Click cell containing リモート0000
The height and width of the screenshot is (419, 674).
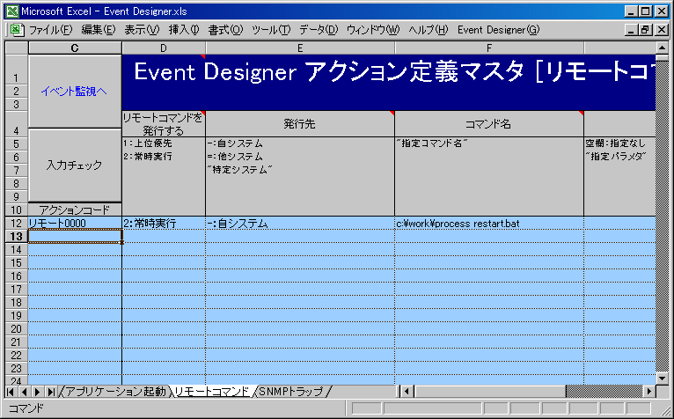75,224
